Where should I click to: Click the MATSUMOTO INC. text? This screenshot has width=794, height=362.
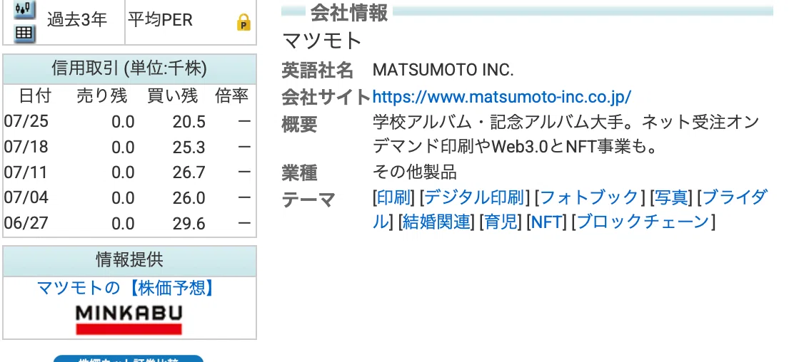pyautogui.click(x=443, y=71)
